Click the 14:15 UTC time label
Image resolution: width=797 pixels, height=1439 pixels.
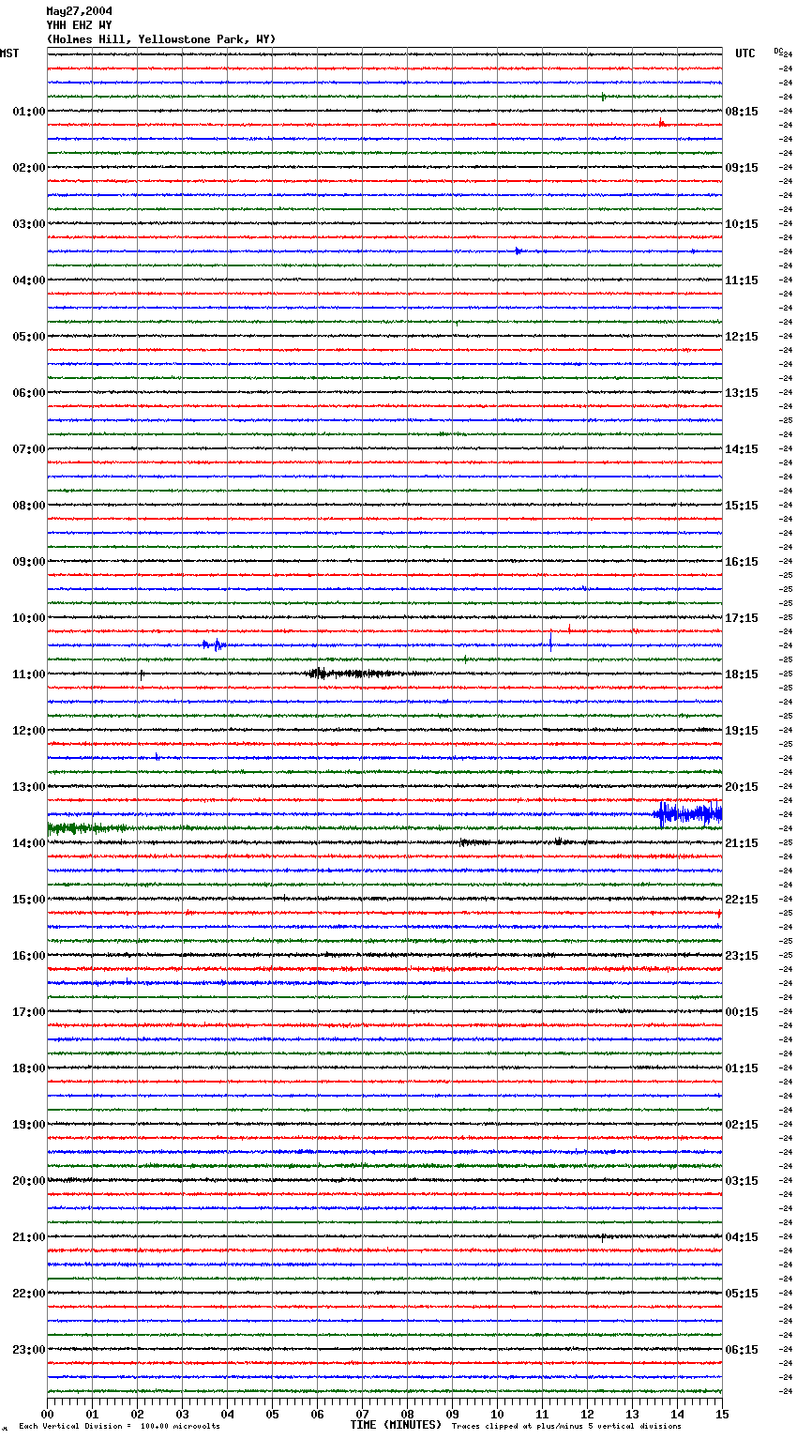coord(742,449)
